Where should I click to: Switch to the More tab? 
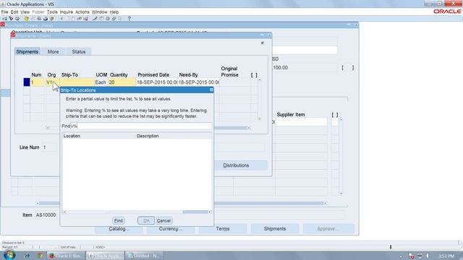pos(53,51)
